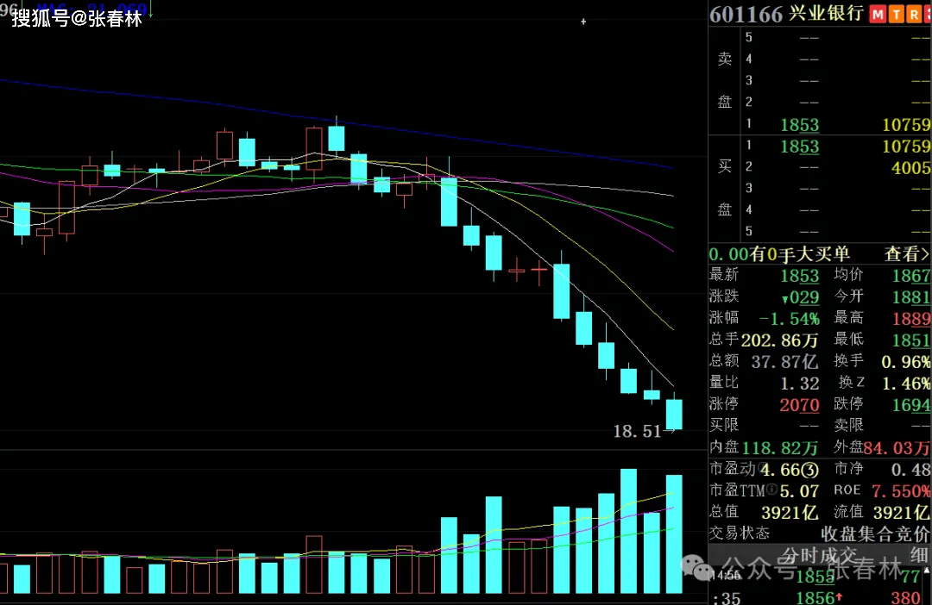Screen dimensions: 932x605
Task: Click the stock name 兴业银行
Action: coord(827,15)
